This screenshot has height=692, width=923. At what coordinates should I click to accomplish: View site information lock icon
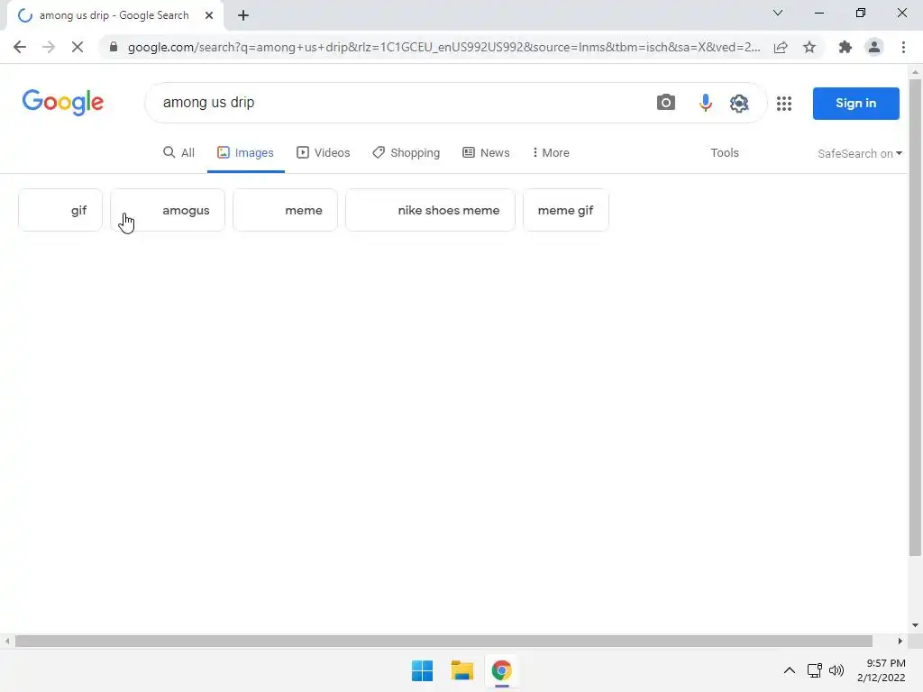[x=114, y=47]
